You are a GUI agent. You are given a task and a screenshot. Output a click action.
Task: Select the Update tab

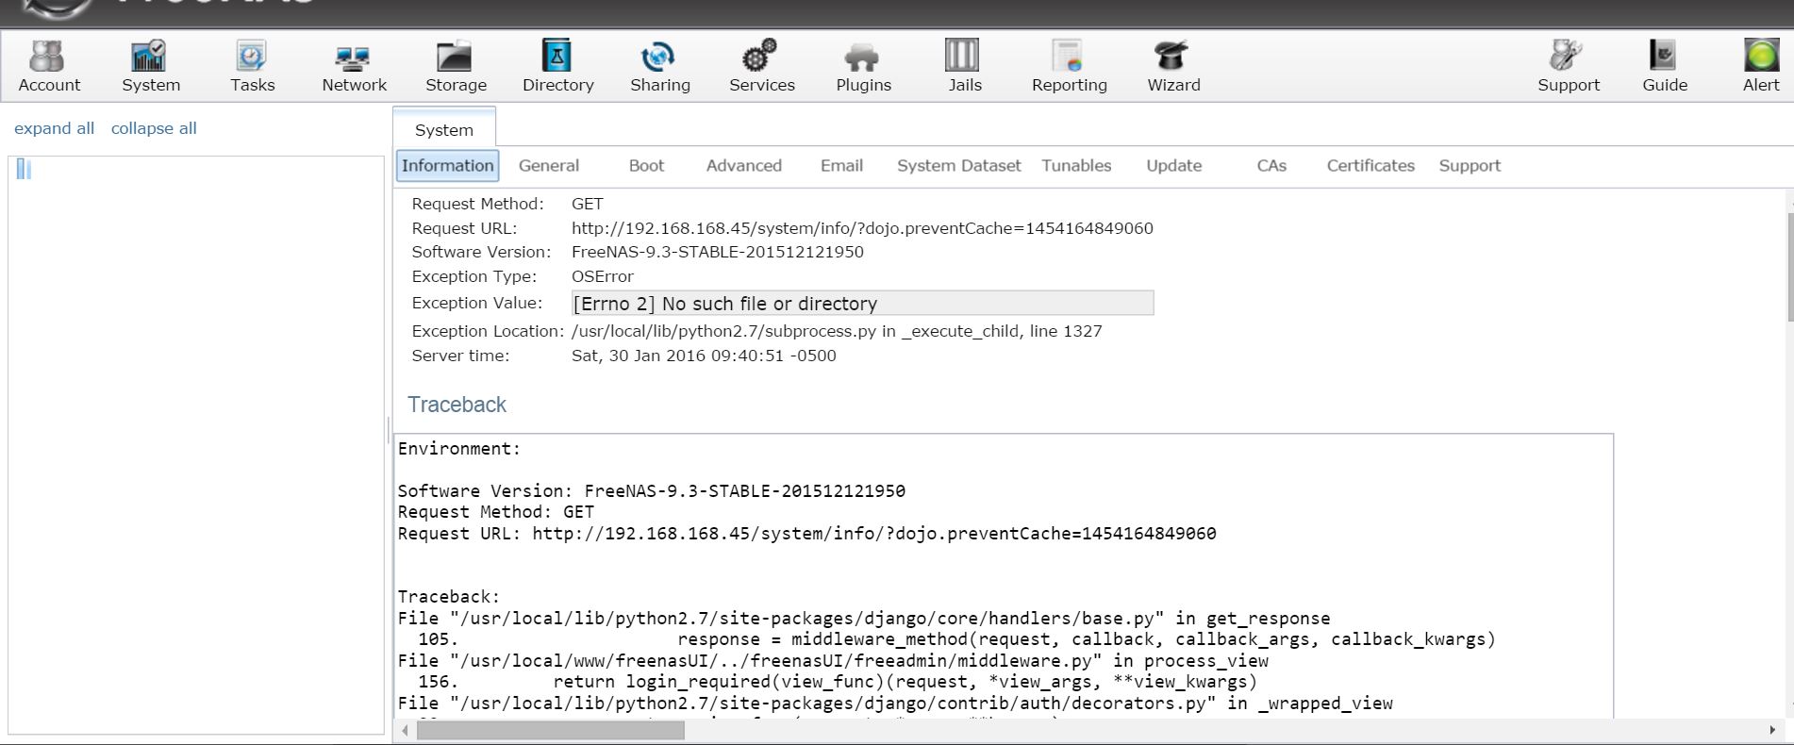click(1173, 166)
